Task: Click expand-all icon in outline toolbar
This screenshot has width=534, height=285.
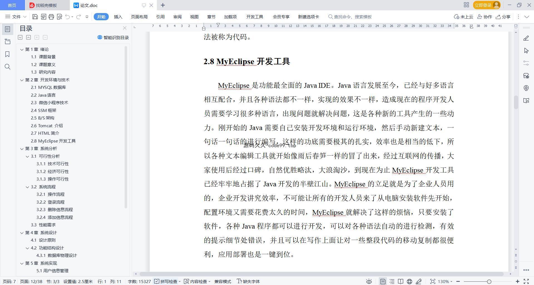Action: (x=20, y=37)
